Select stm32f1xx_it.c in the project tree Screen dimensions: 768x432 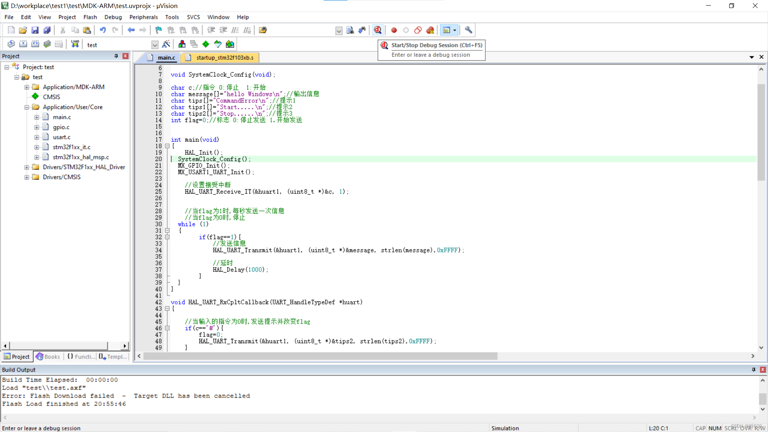(x=72, y=147)
